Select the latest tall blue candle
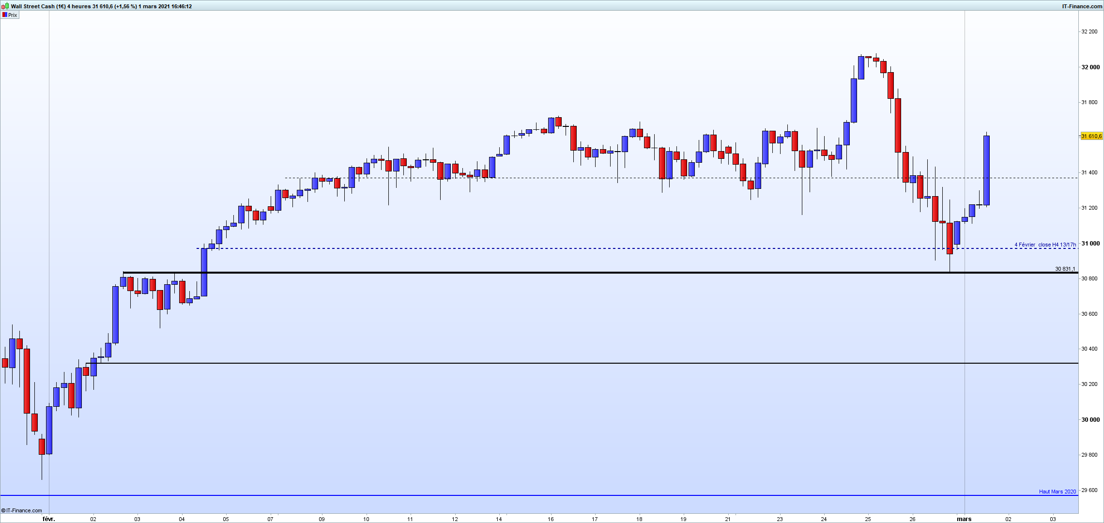The height and width of the screenshot is (523, 1104). coord(986,169)
